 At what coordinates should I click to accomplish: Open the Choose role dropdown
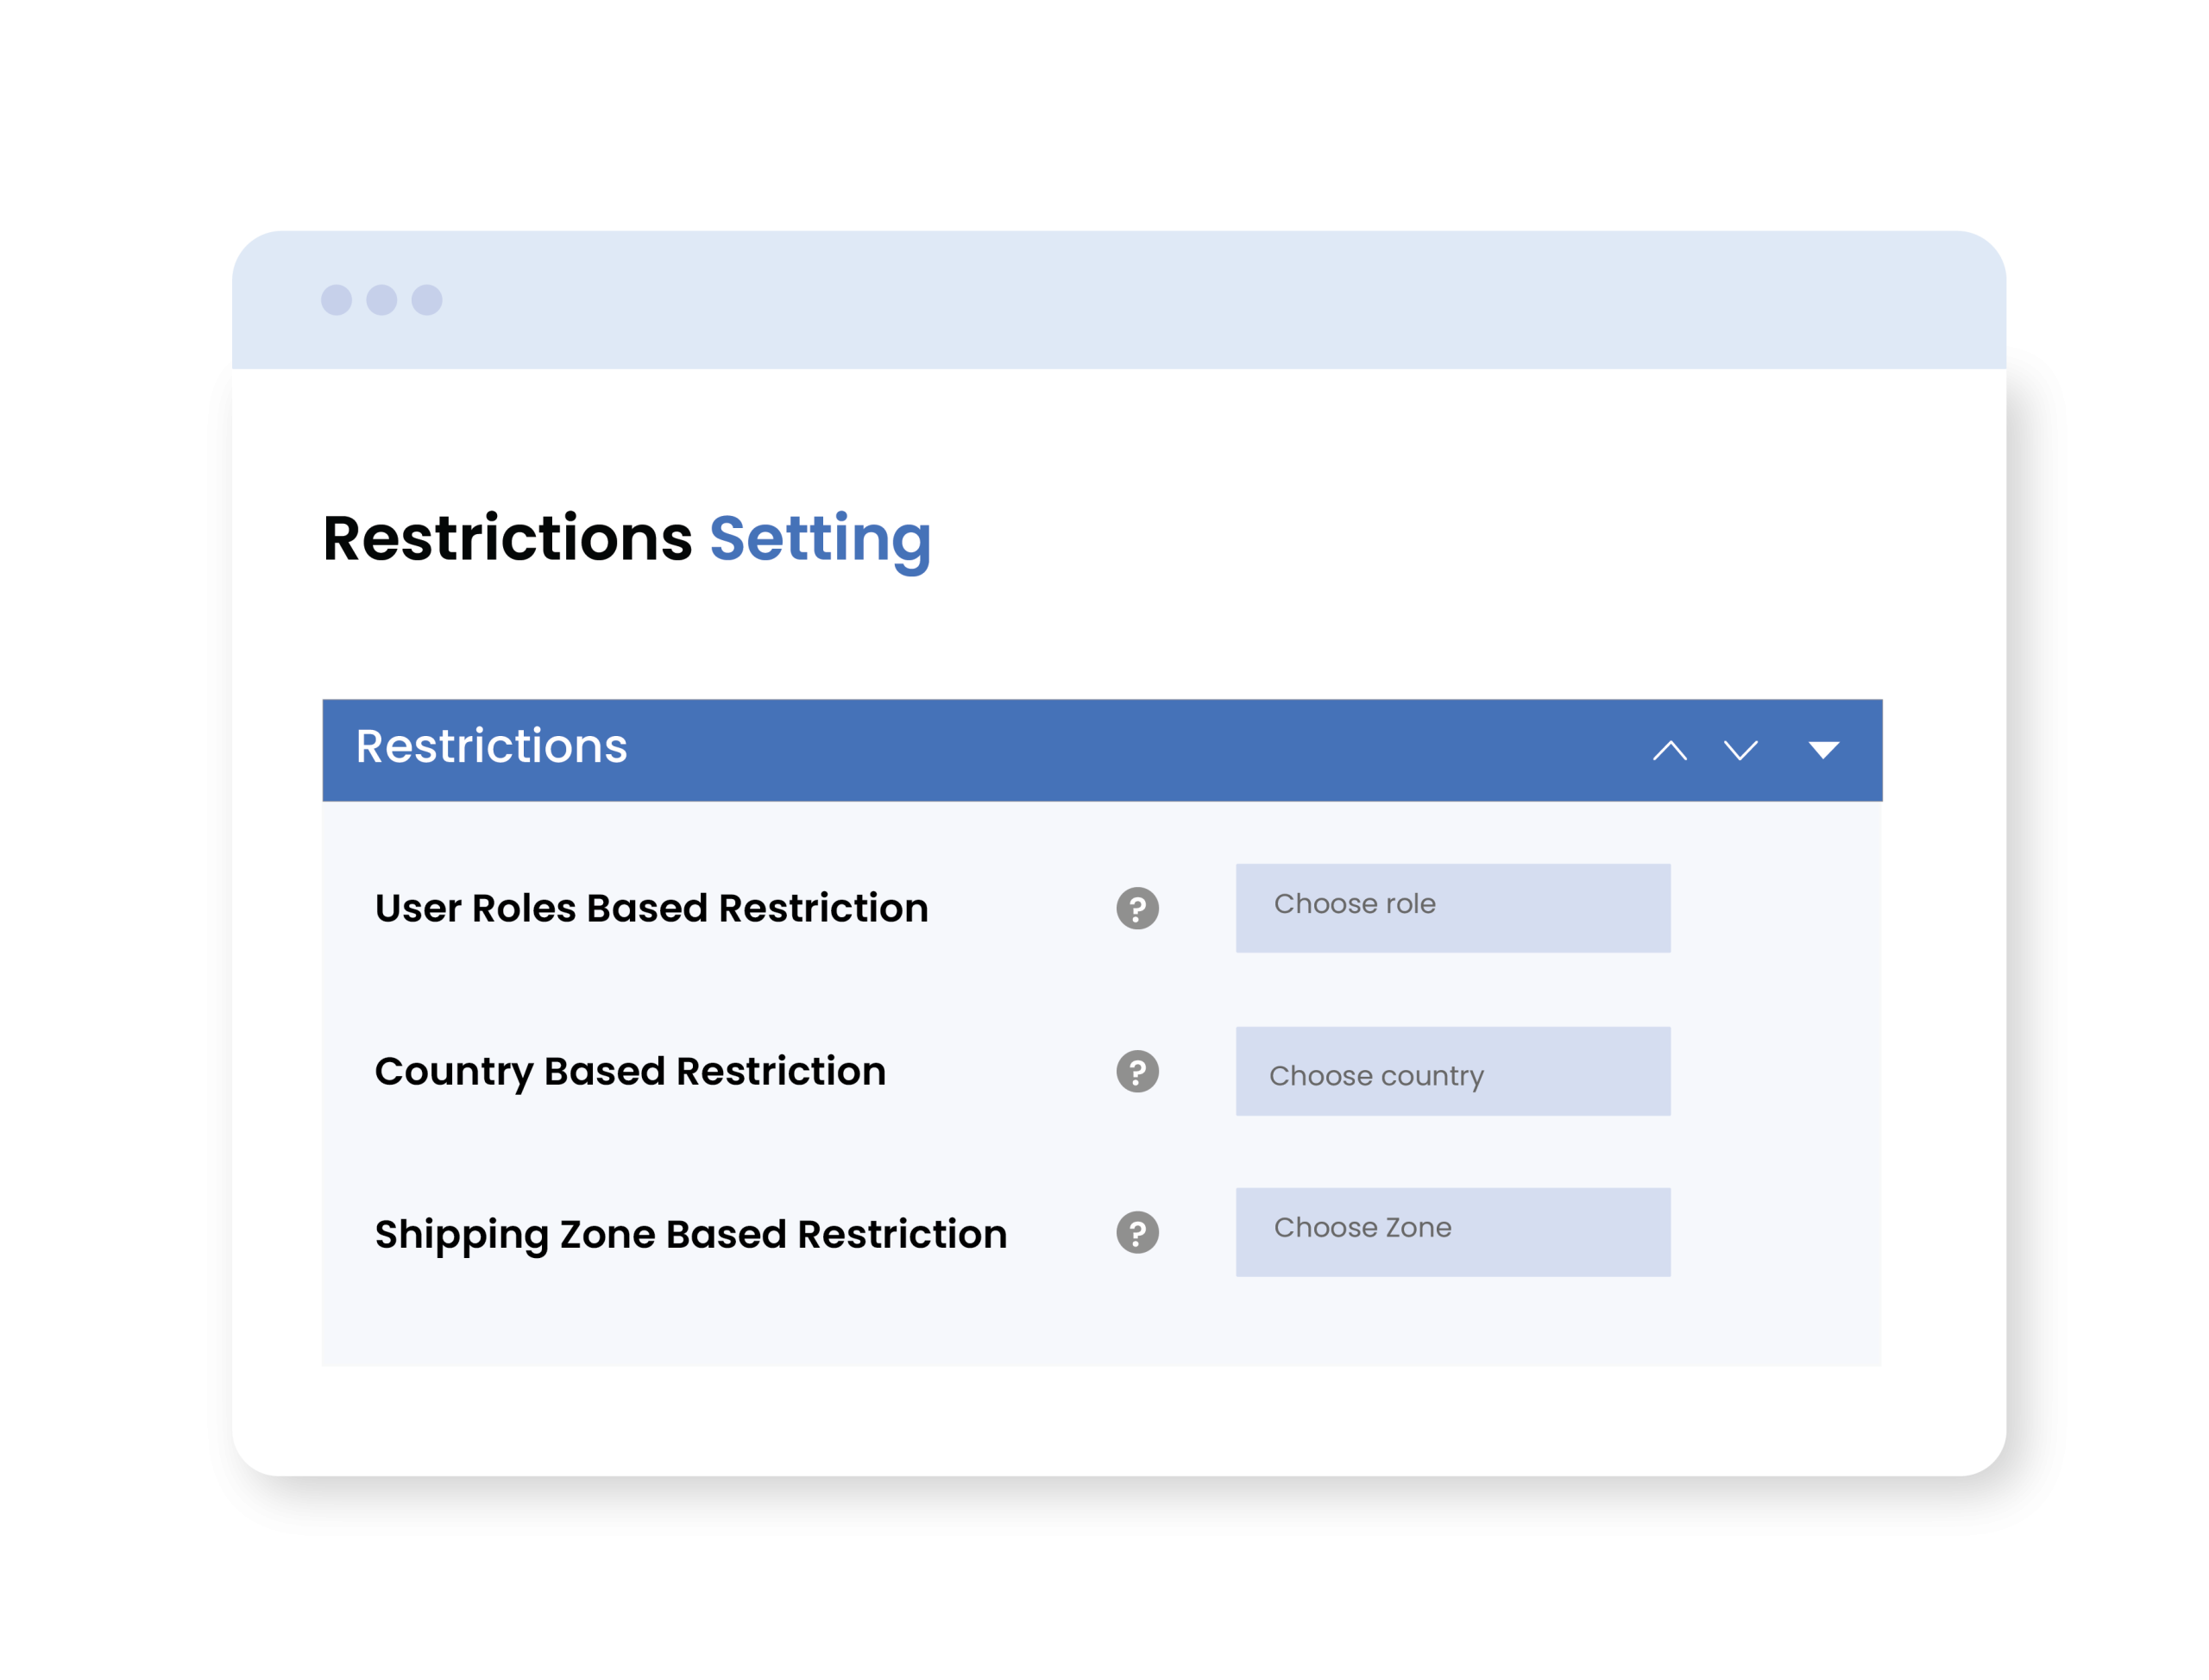1452,908
